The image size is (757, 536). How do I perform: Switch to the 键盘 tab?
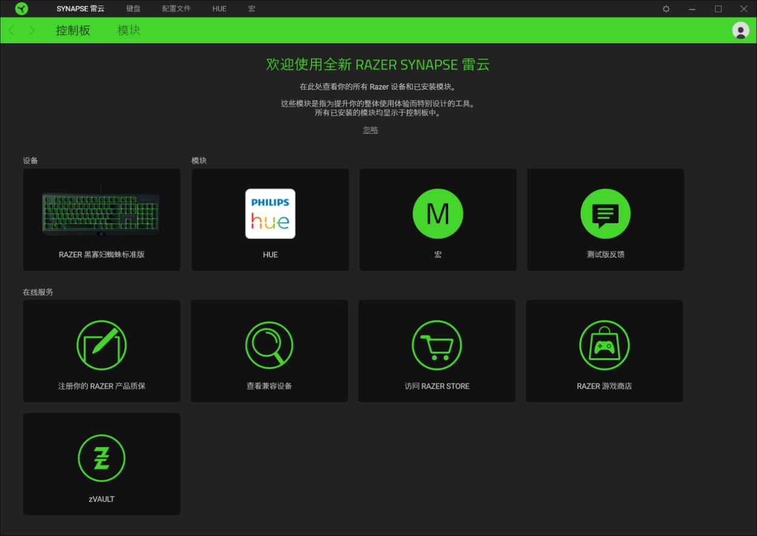(133, 9)
